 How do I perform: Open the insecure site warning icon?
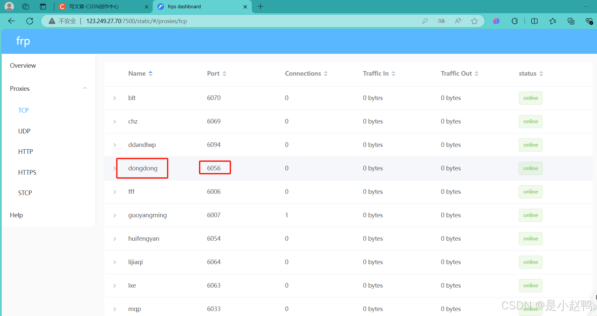pos(52,21)
